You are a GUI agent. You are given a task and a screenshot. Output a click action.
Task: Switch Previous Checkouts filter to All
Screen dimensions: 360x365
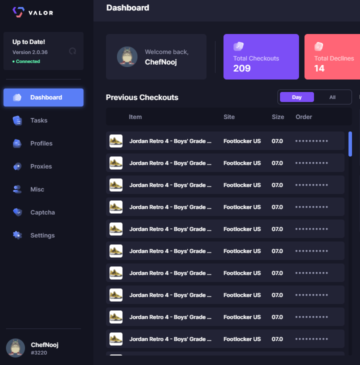332,97
